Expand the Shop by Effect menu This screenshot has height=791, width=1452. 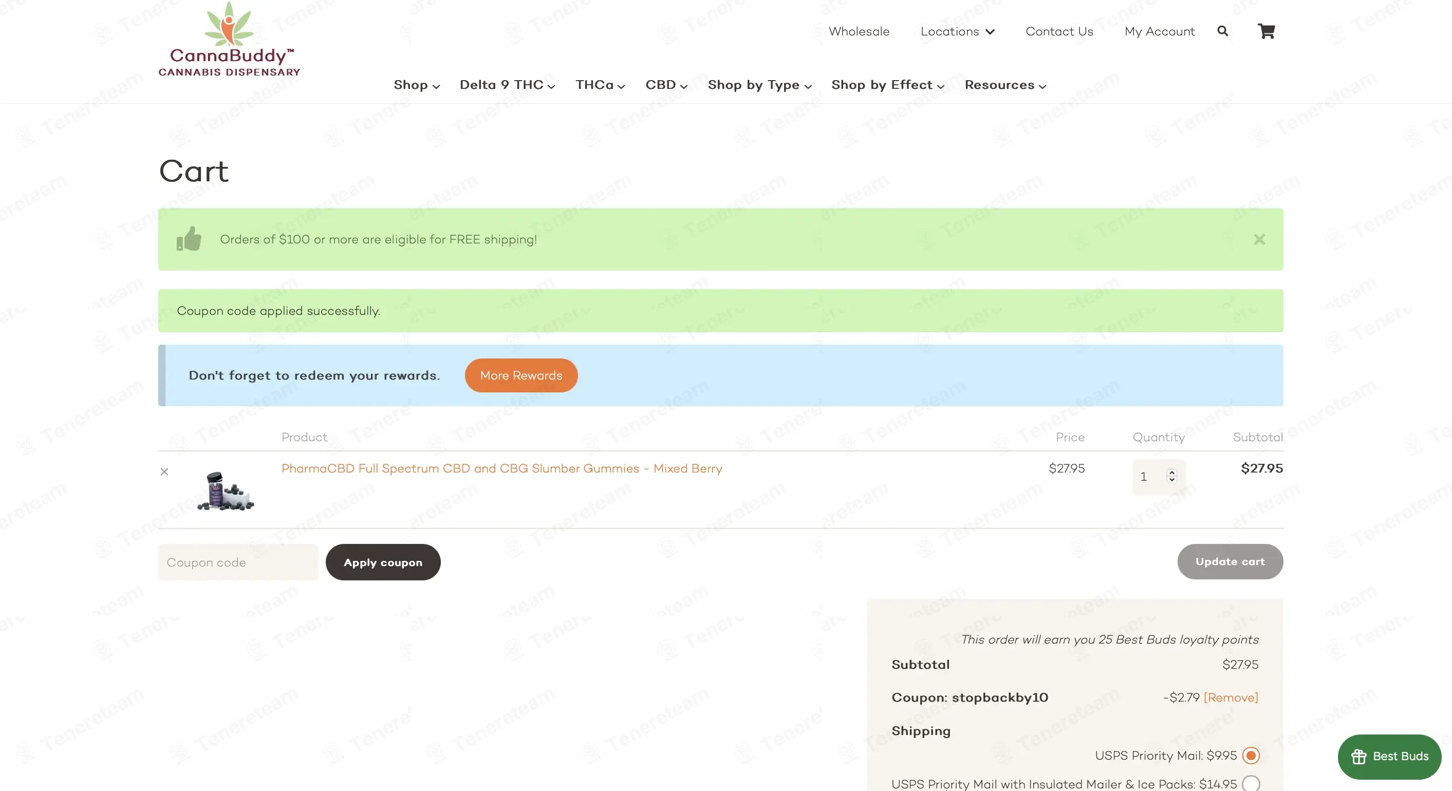(888, 85)
